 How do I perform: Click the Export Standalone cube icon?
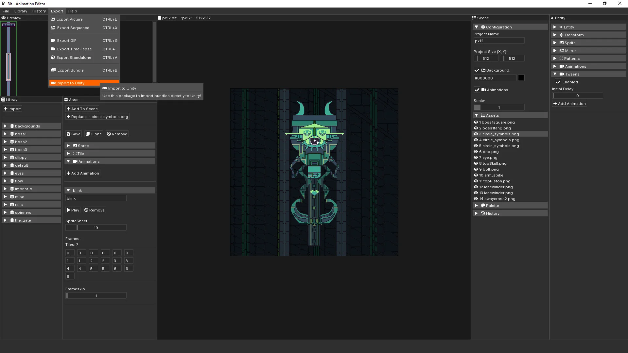53,58
